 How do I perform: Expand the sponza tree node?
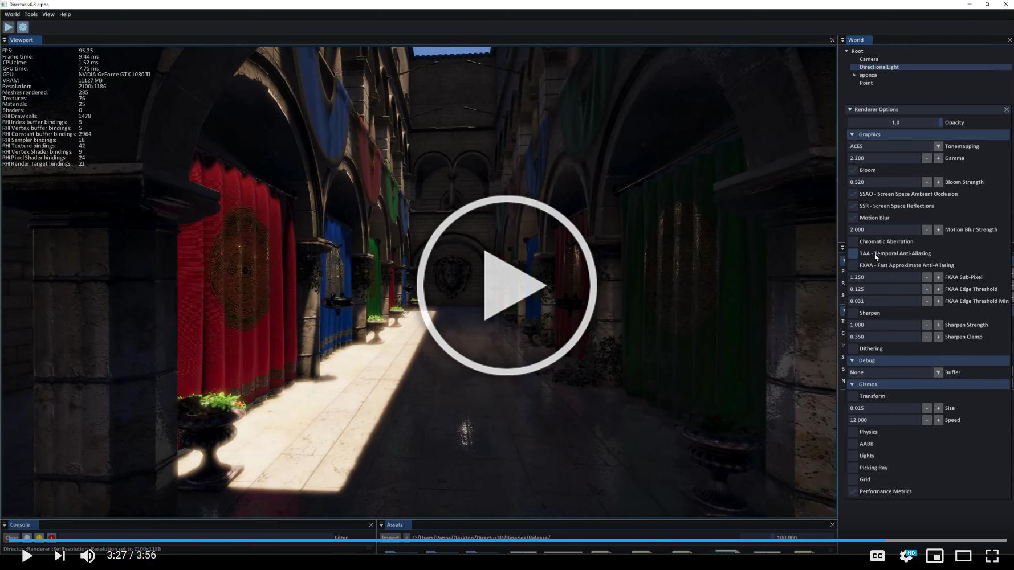[x=854, y=75]
